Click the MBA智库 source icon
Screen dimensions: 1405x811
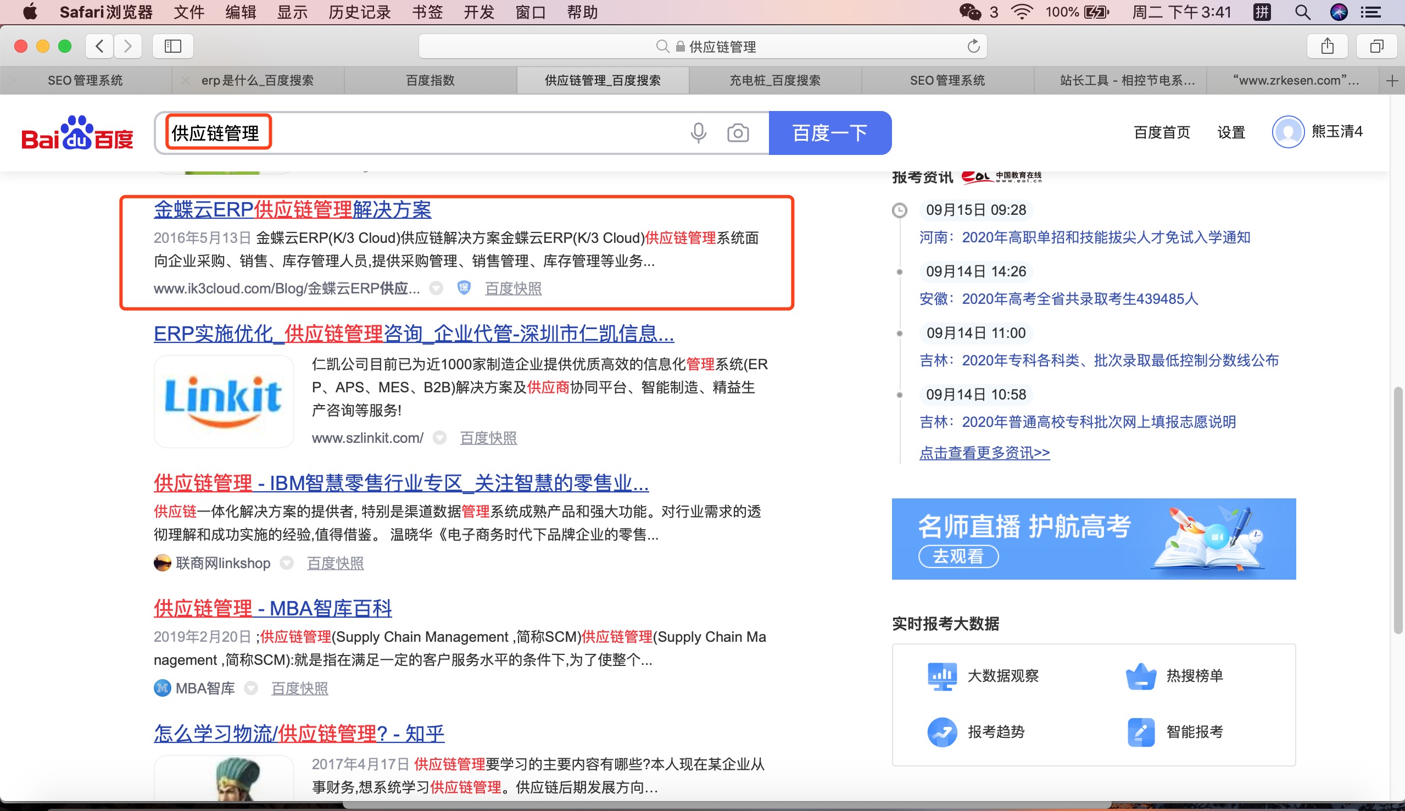[162, 688]
